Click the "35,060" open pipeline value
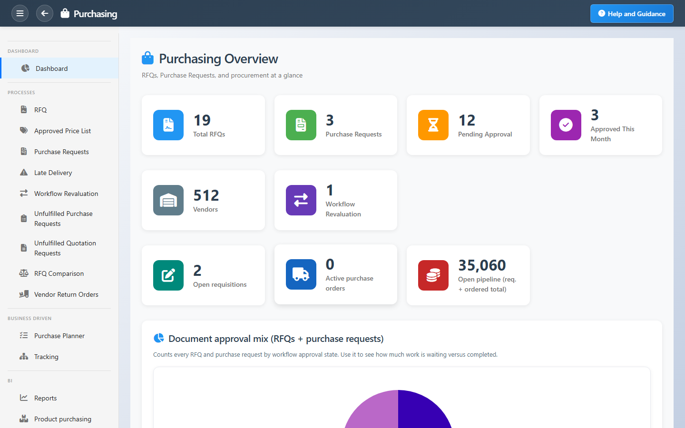 [482, 265]
